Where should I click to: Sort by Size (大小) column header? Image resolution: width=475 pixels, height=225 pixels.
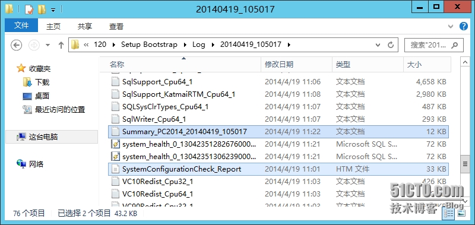427,65
